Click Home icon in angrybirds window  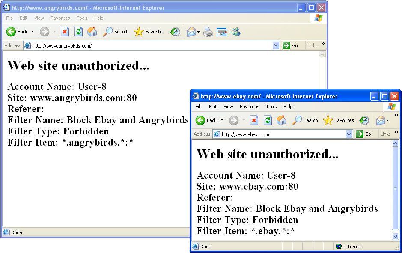(92, 32)
